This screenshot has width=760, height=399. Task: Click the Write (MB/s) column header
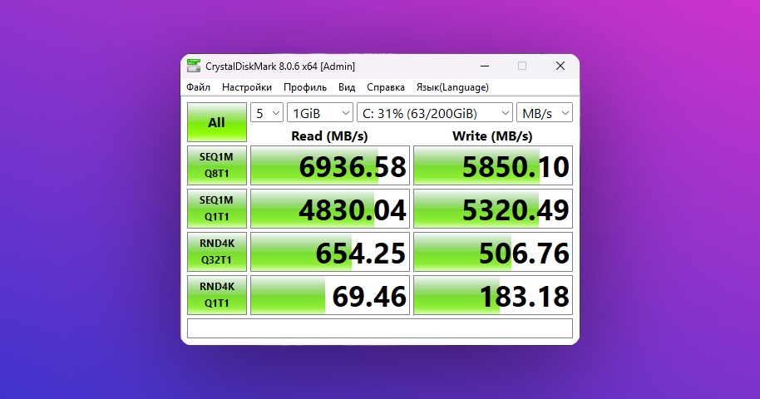(x=492, y=136)
